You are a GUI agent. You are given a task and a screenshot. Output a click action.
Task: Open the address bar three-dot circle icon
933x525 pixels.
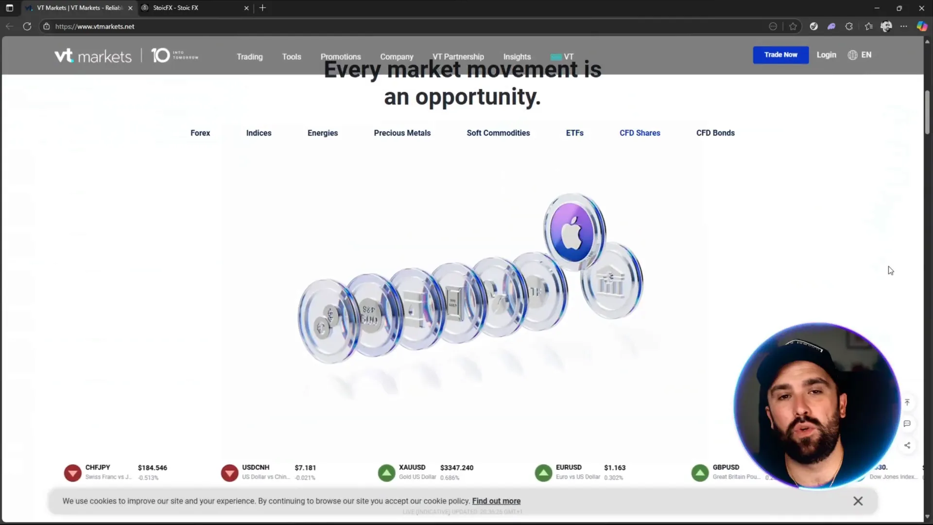click(x=773, y=26)
